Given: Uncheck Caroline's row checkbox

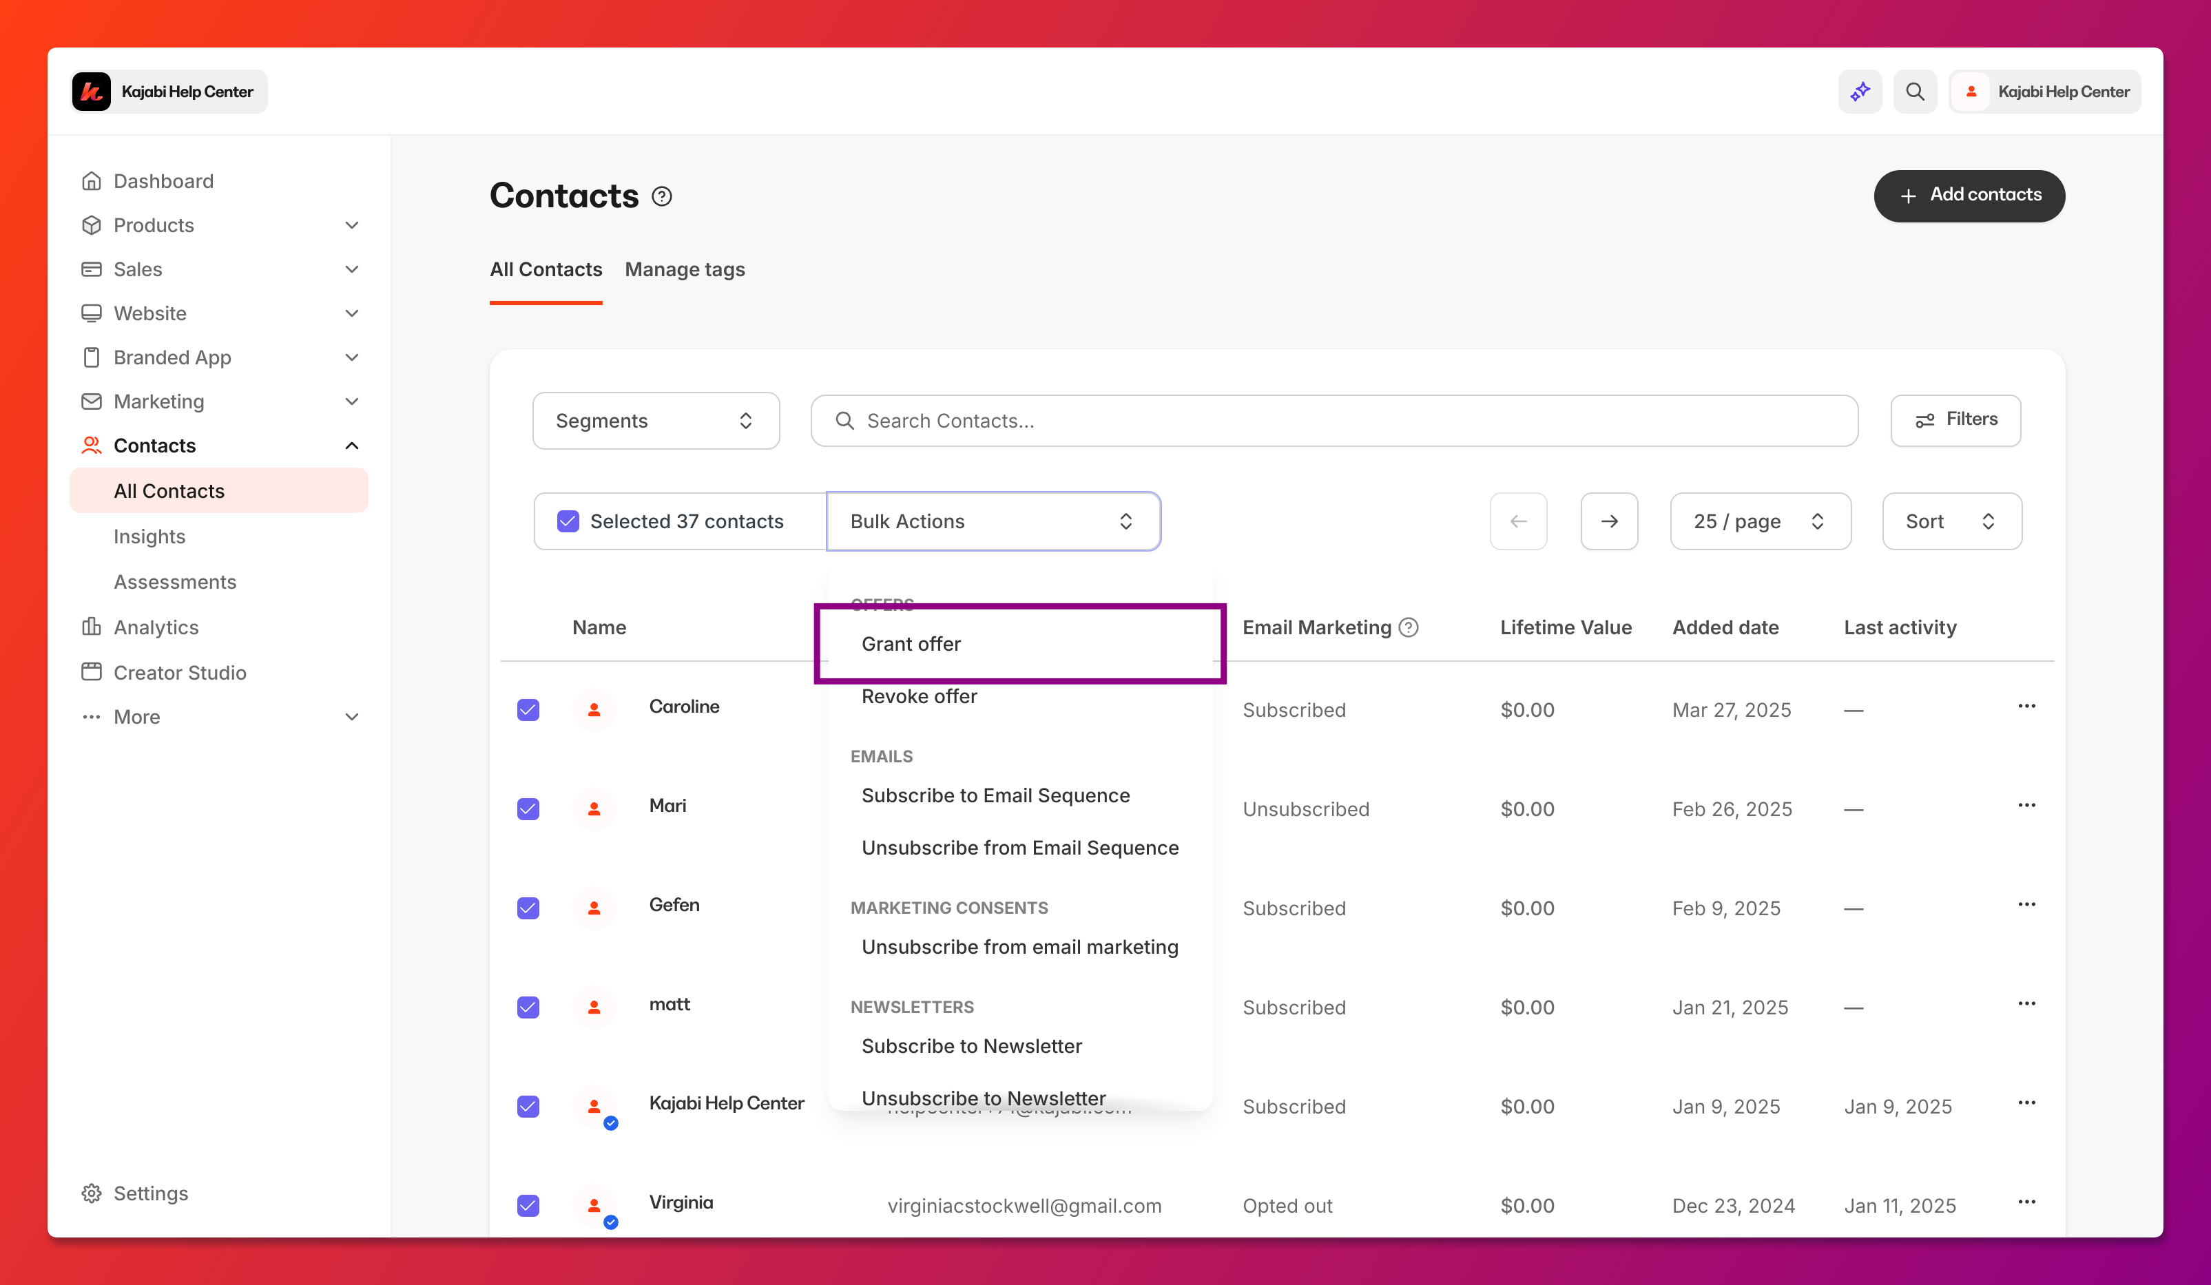Looking at the screenshot, I should click(528, 709).
